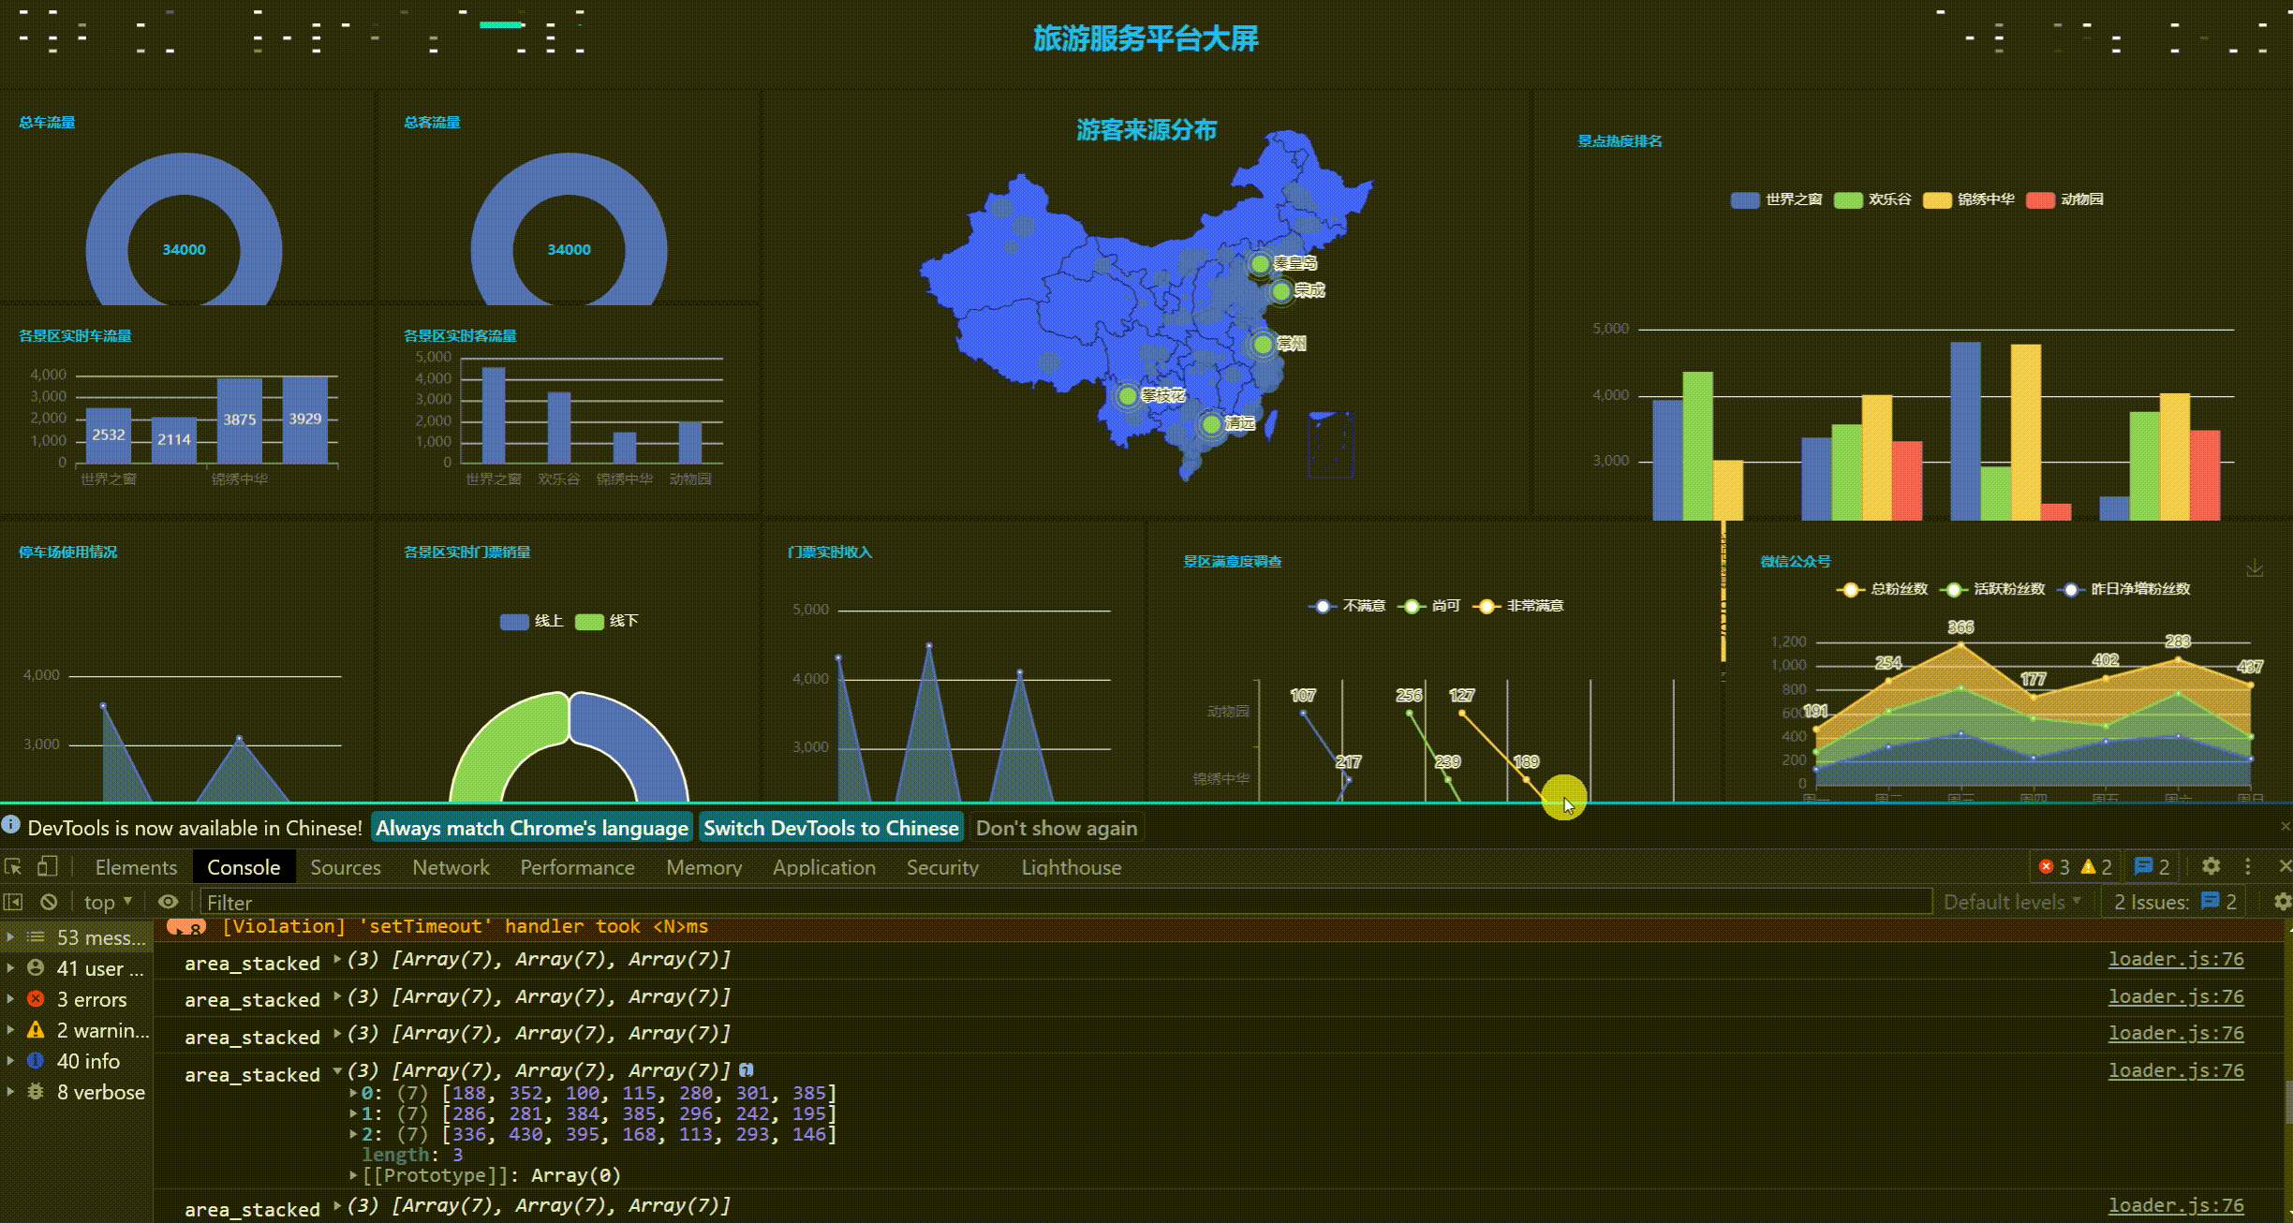This screenshot has height=1223, width=2293.
Task: Click 'Don't show again' link
Action: click(1057, 828)
